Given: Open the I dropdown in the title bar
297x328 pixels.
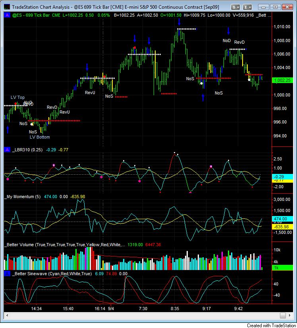Looking at the screenshot, I should tap(247, 7).
